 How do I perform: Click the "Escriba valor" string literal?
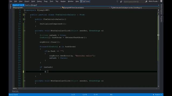(84, 56)
